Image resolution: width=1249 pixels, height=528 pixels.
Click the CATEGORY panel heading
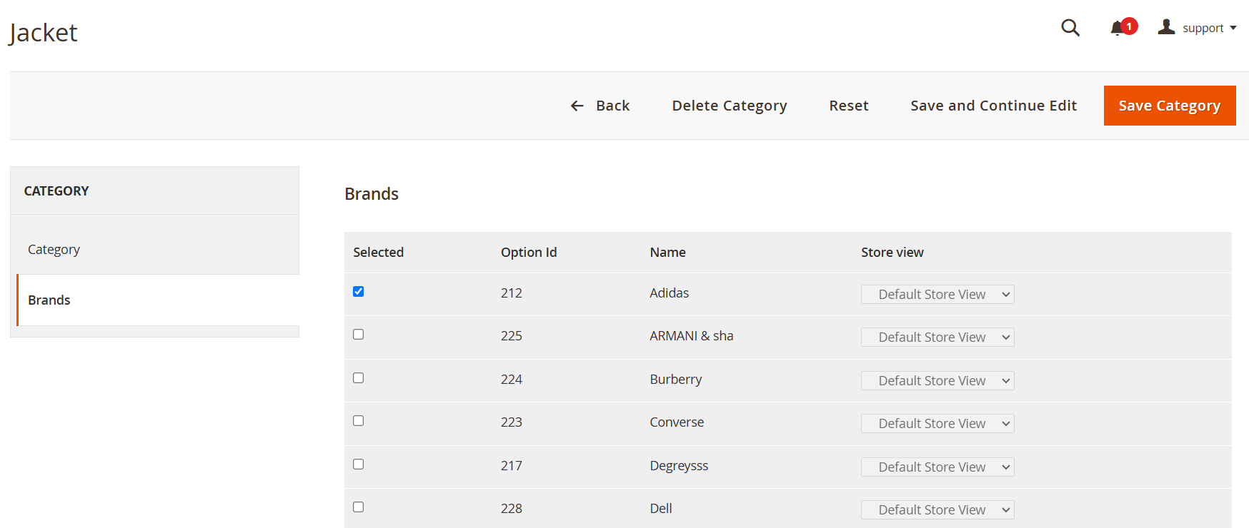click(x=56, y=191)
